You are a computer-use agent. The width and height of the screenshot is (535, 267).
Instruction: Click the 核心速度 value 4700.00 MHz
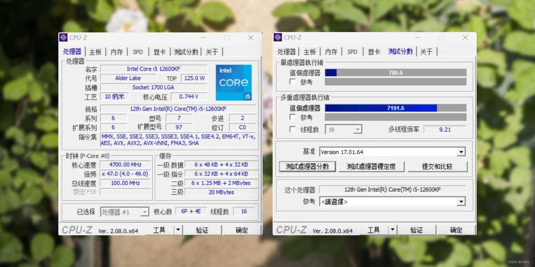point(125,165)
